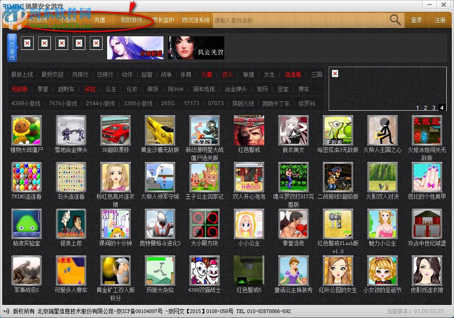Image resolution: width=454 pixels, height=318 pixels.
Task: Select the 黄金沙鹰无敌版 game icon
Action: click(160, 130)
